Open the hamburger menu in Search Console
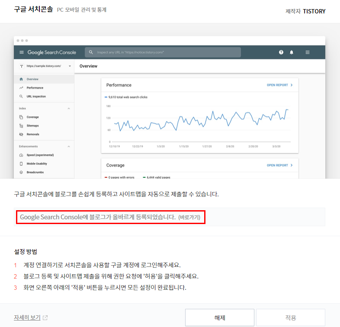 click(x=22, y=52)
